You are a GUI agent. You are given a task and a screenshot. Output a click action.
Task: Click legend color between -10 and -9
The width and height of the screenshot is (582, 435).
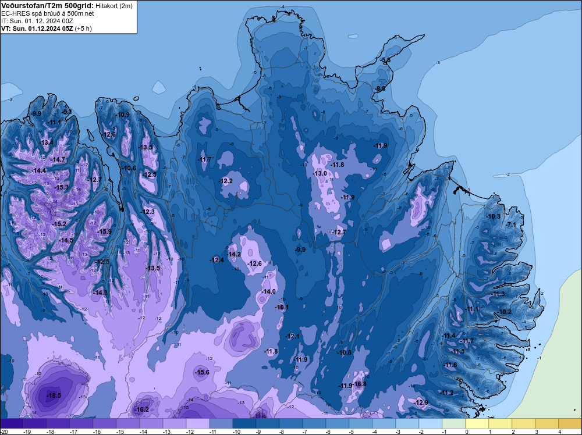(244, 423)
